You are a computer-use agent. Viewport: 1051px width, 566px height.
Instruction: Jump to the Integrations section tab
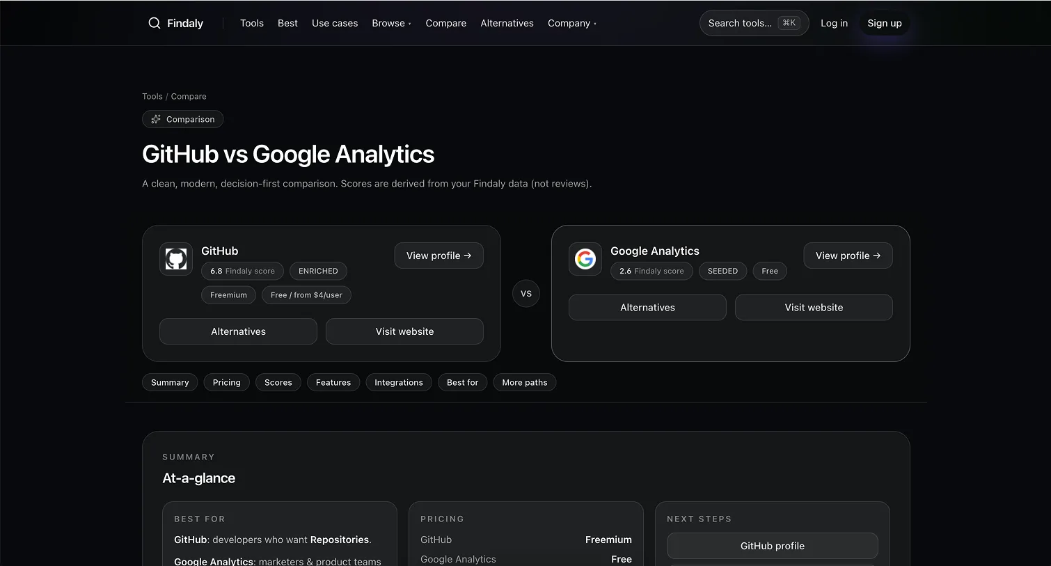click(x=398, y=382)
